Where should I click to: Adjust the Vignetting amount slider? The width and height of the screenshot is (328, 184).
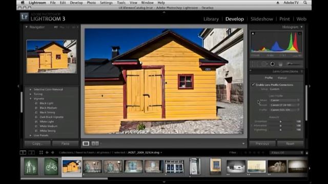tap(281, 130)
